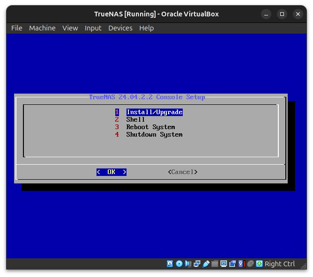This screenshot has width=313, height=277.
Task: Click the green keyboard capture arrow icon
Action: pyautogui.click(x=259, y=264)
